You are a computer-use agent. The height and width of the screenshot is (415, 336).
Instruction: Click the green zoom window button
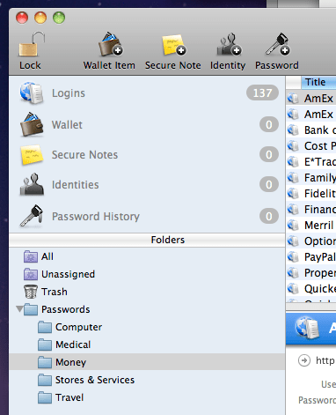coord(59,18)
